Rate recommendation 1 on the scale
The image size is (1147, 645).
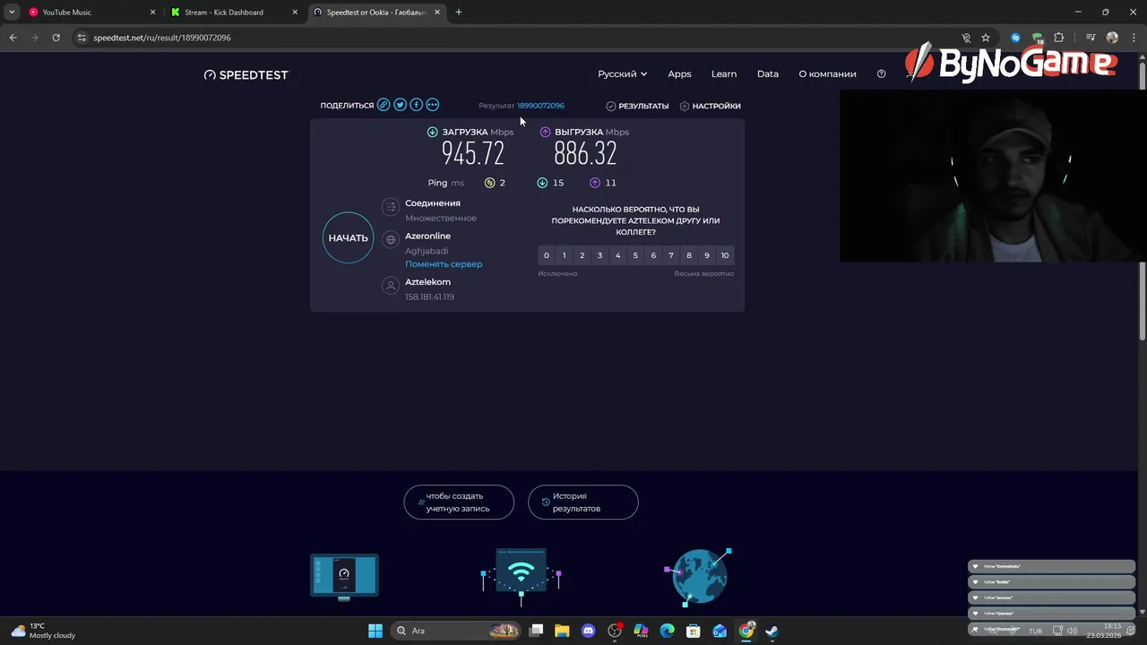(x=564, y=255)
